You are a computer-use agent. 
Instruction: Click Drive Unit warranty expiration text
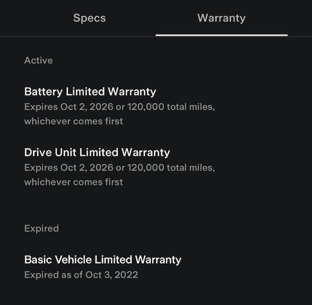click(x=119, y=175)
